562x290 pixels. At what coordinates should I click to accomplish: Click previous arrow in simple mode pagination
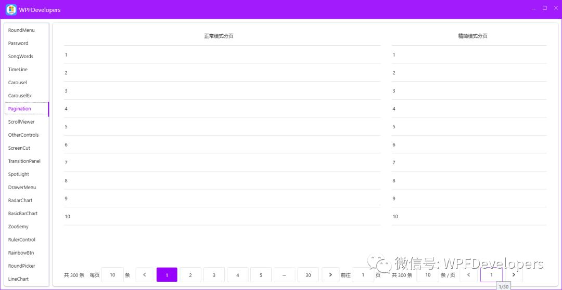tap(468, 275)
